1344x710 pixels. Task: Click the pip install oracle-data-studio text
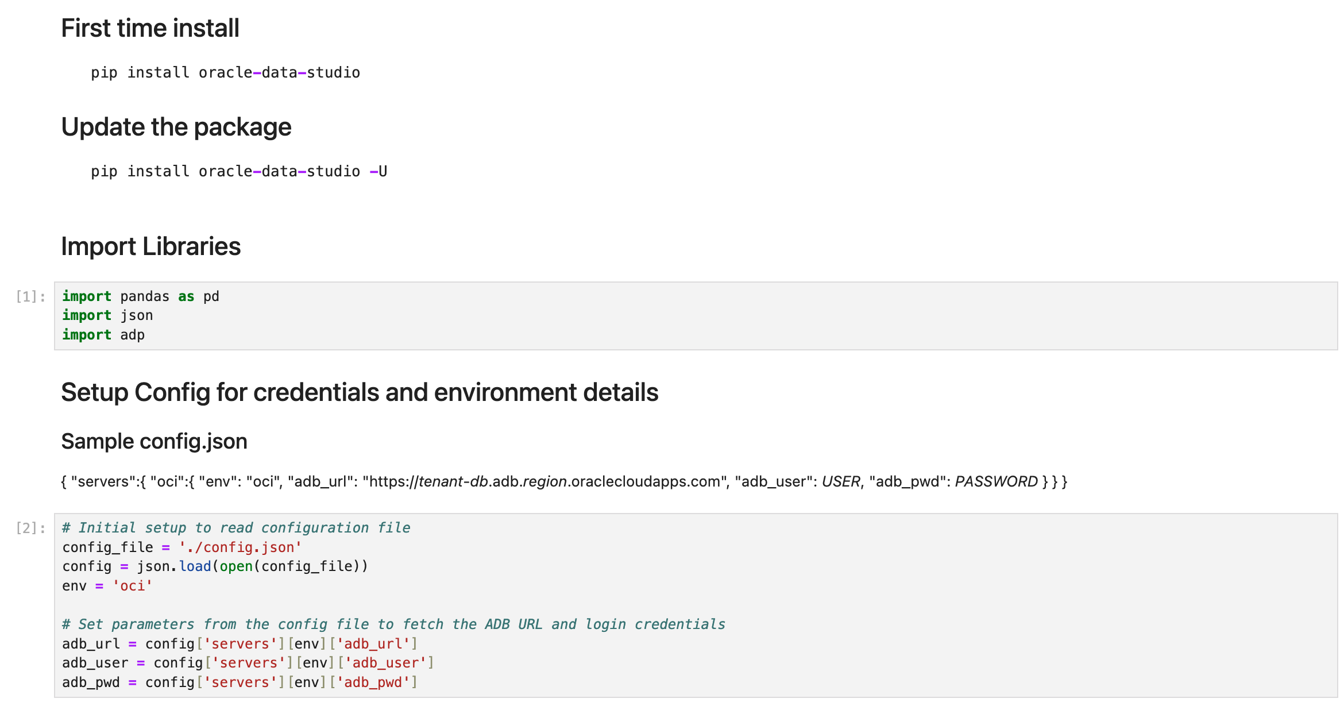click(225, 72)
